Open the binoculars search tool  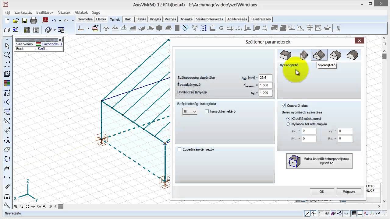click(x=7, y=196)
